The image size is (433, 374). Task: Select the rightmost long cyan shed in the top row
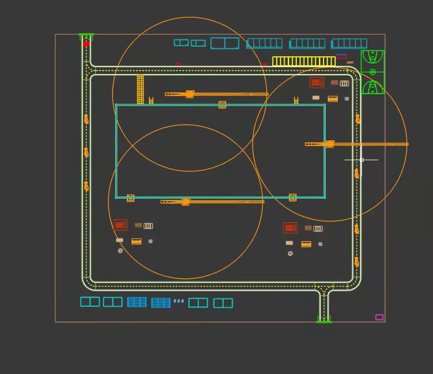click(349, 44)
